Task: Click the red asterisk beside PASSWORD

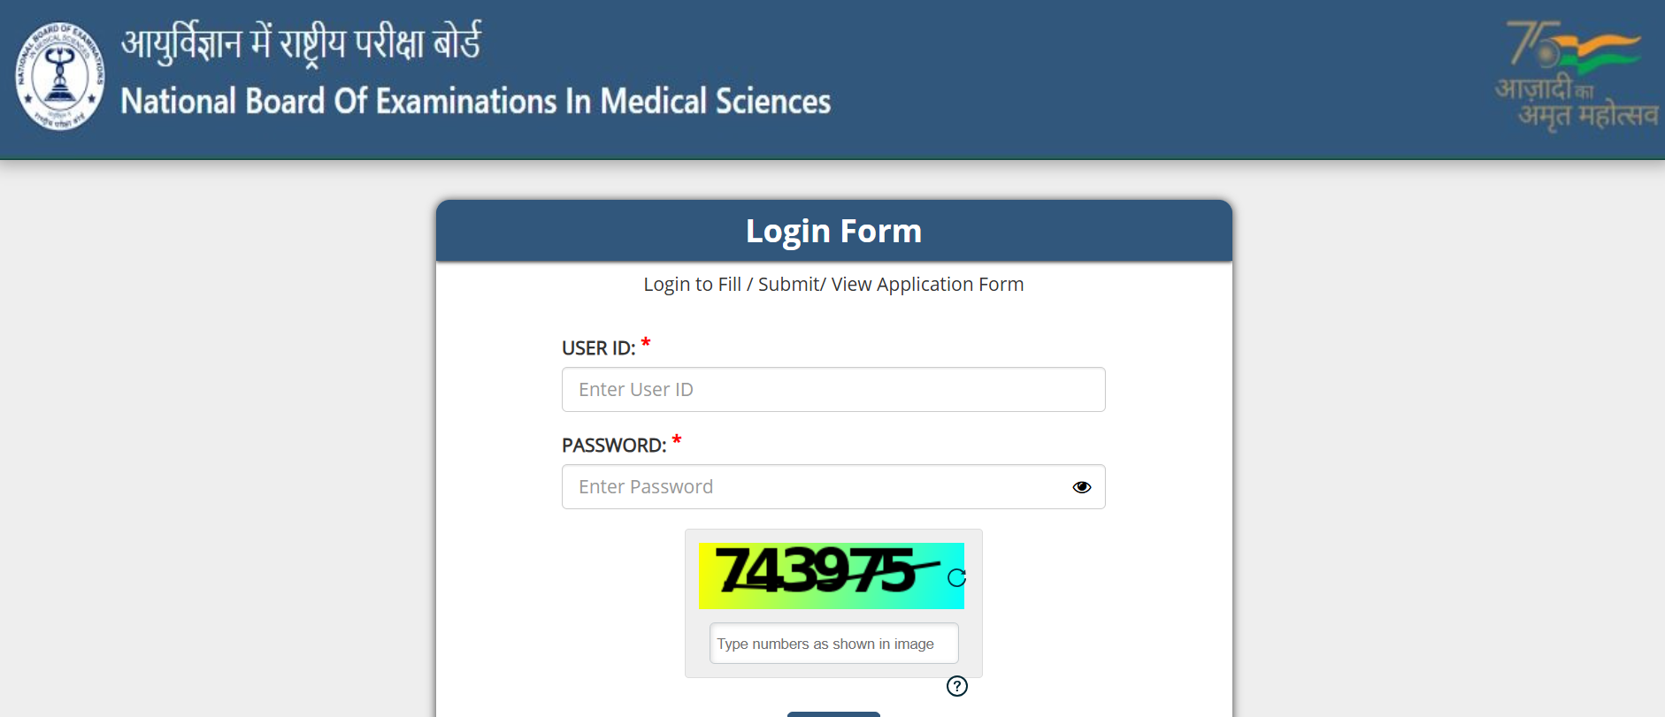Action: point(677,440)
